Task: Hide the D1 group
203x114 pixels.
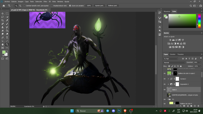Action: point(165,99)
